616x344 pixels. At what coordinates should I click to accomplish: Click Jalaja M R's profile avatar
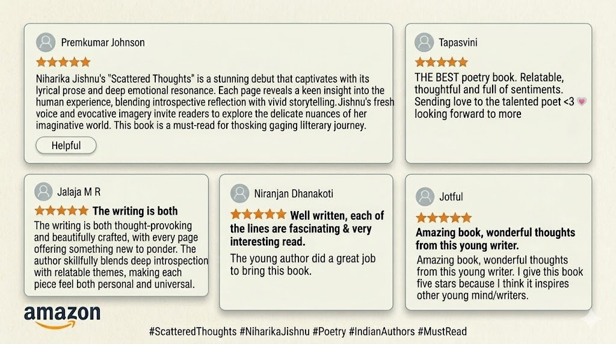43,192
